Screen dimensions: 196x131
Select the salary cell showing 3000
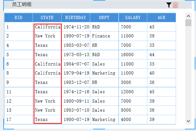[126, 82]
